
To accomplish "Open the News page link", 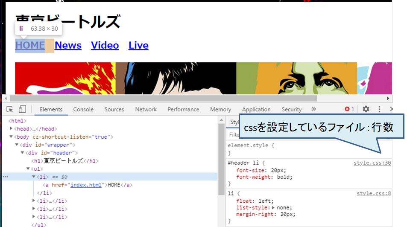I will [x=68, y=45].
